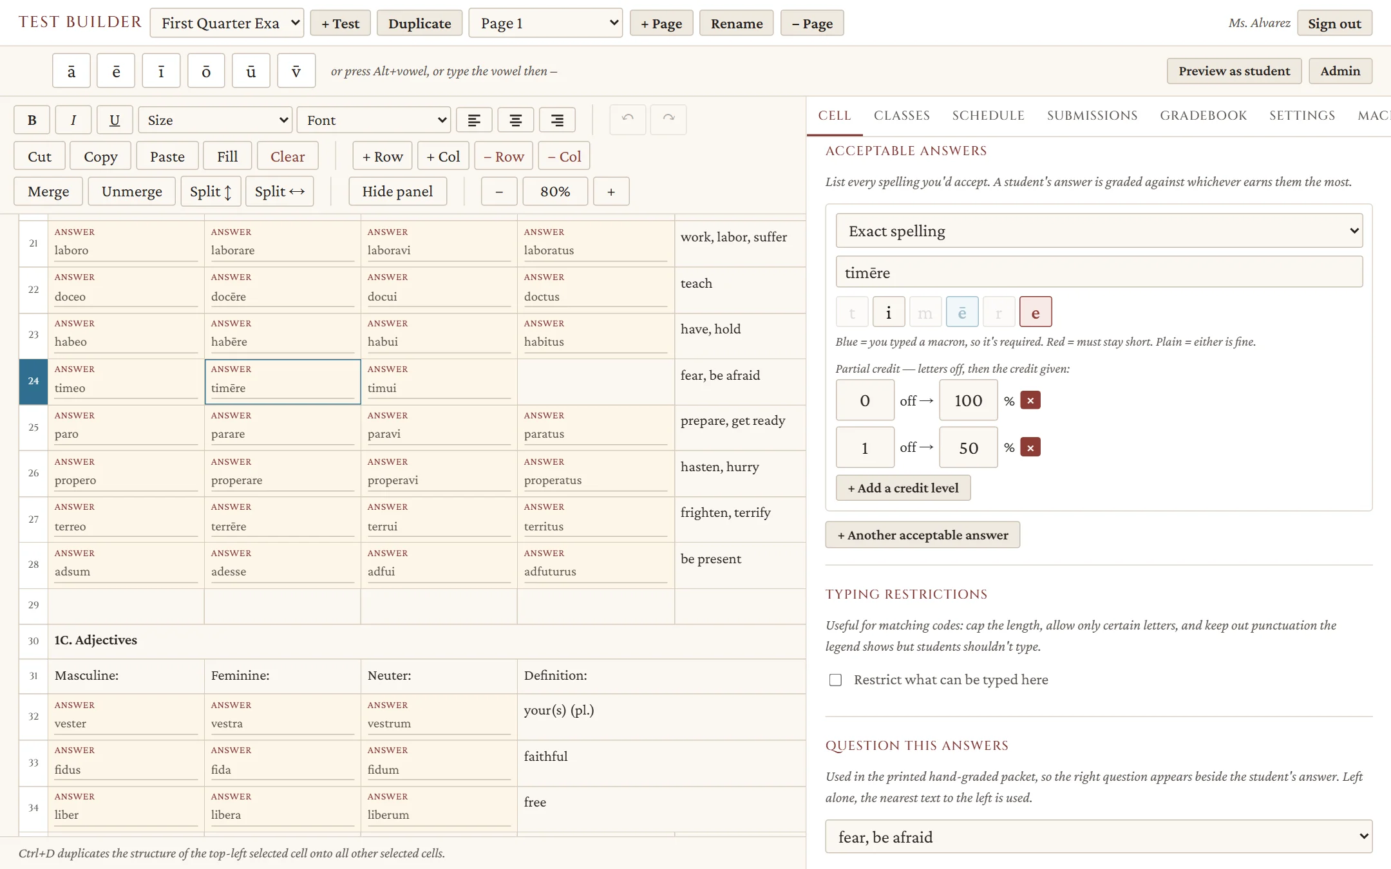Align text right using alignment icon
Viewport: 1391px width, 869px height.
pos(557,120)
